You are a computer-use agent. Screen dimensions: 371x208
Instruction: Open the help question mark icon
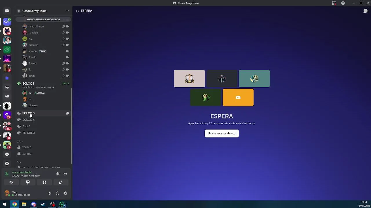343,3
